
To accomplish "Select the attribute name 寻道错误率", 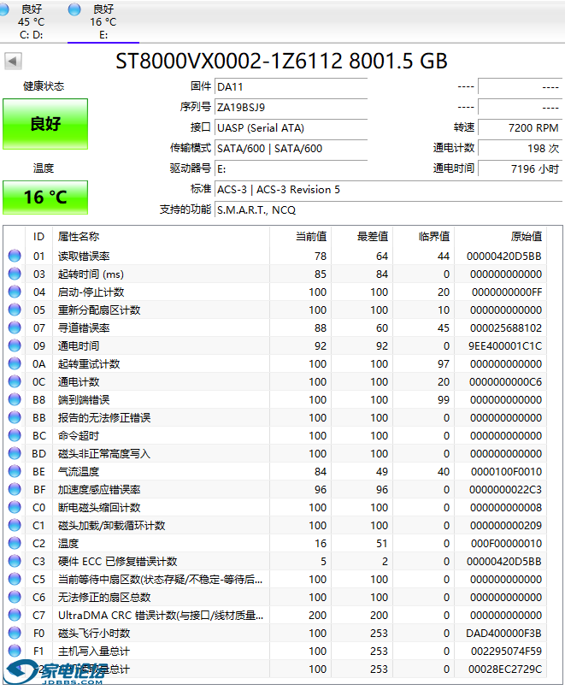I will (x=84, y=327).
